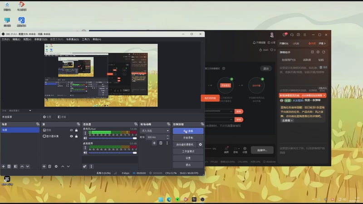This screenshot has height=204, width=363.
Task: Select the scene item in Scenes list
Action: tap(20, 130)
